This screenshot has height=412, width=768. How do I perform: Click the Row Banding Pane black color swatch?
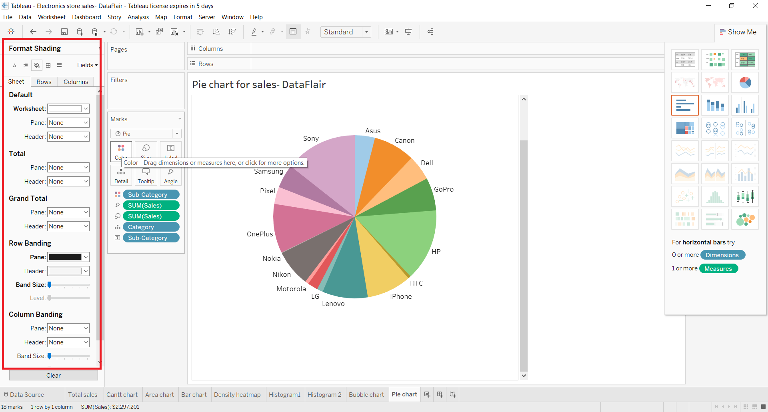point(65,257)
